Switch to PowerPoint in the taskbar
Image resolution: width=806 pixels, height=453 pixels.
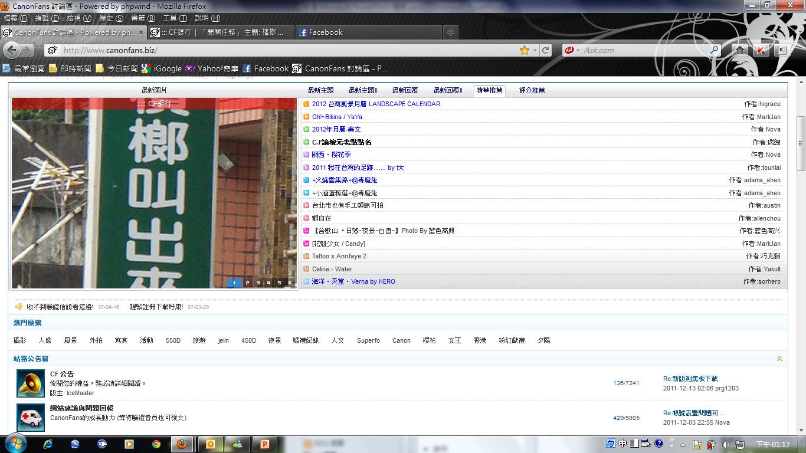point(264,444)
